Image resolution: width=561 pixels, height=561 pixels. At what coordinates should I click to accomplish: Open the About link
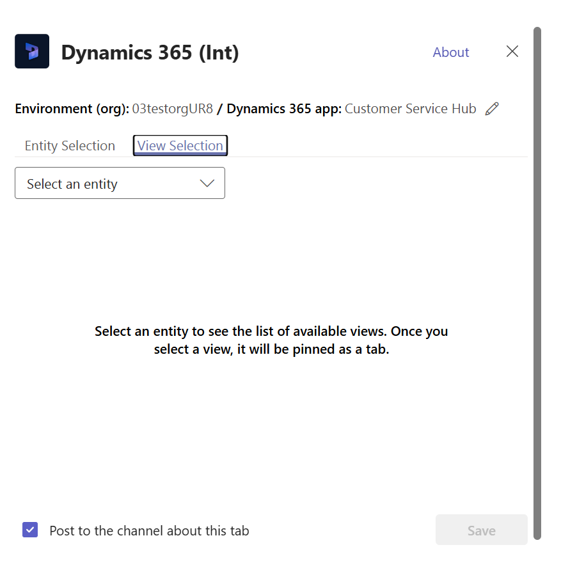451,52
